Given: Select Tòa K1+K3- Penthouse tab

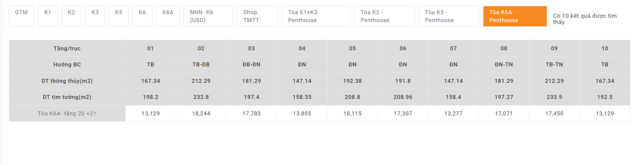Looking at the screenshot, I should pos(316,16).
